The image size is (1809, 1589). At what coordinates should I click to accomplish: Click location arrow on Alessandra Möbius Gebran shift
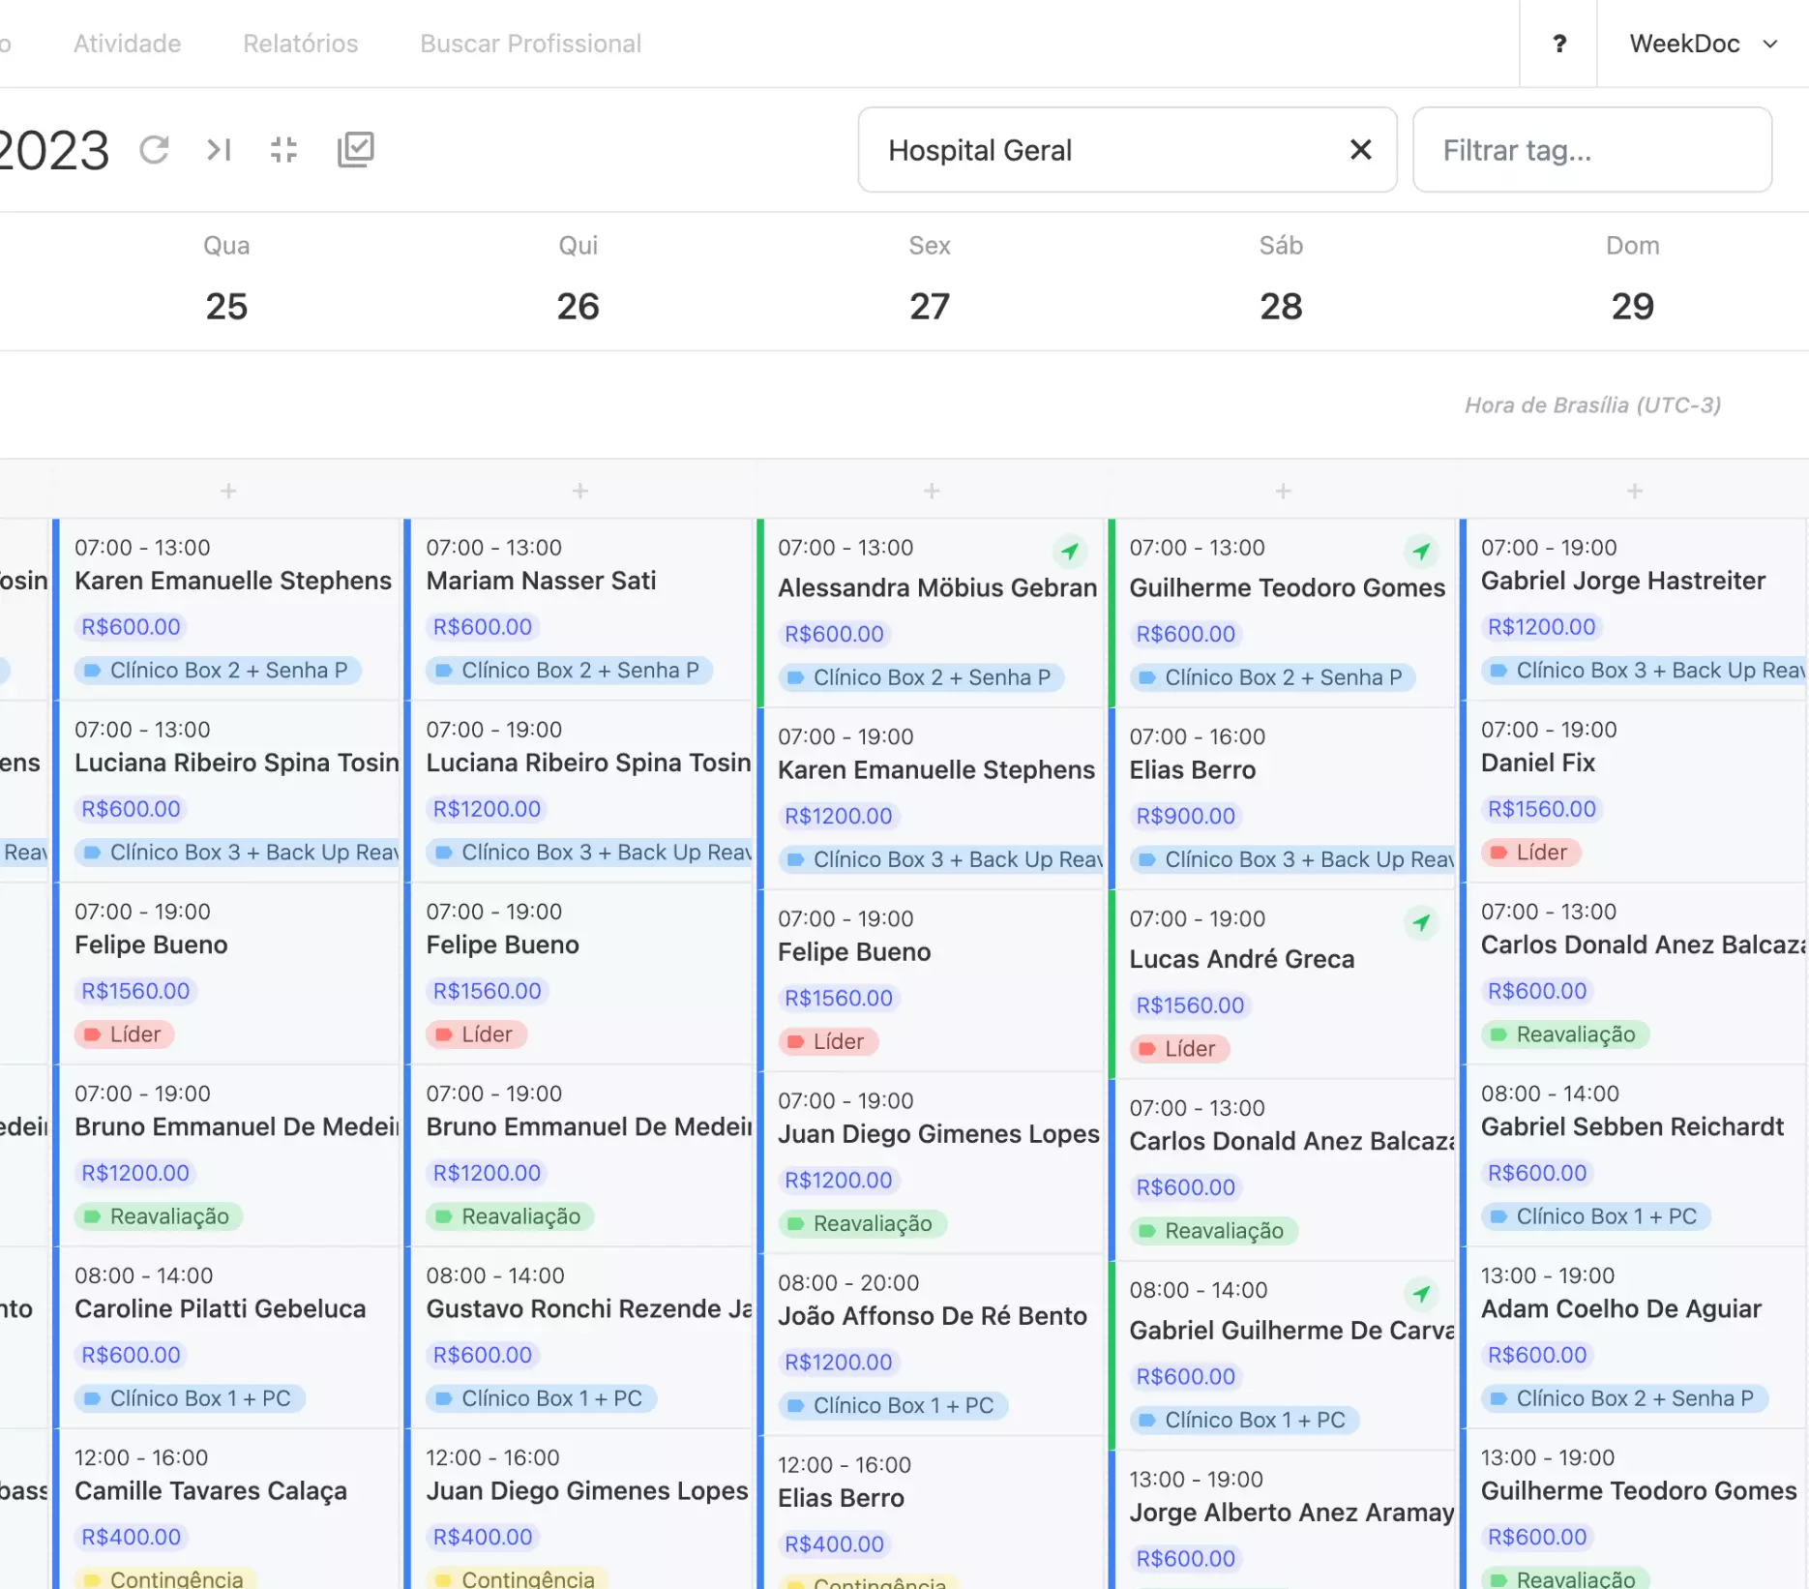click(x=1069, y=552)
